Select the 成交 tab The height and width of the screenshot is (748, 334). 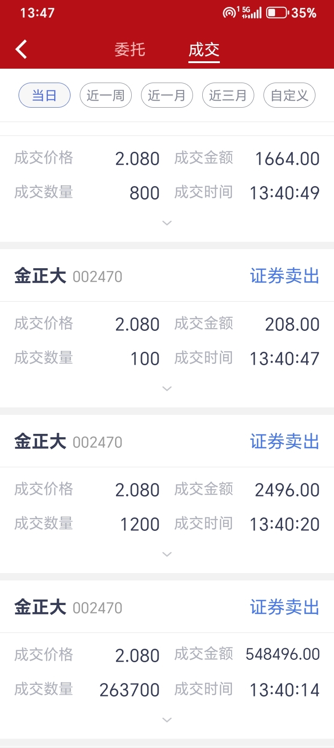(204, 49)
